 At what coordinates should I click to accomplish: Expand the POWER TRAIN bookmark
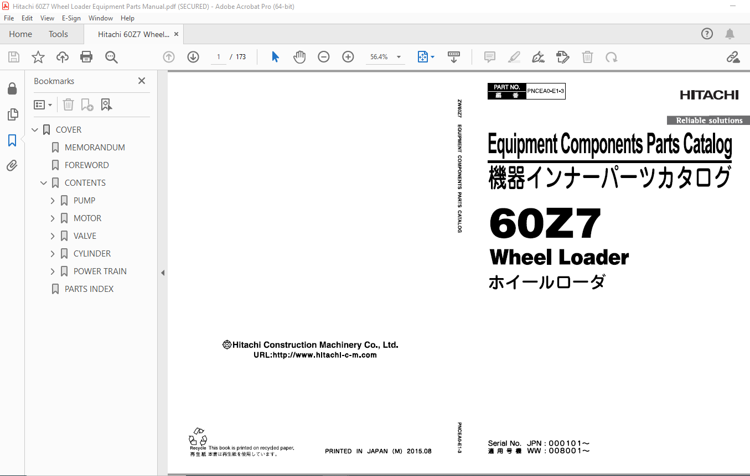(53, 271)
